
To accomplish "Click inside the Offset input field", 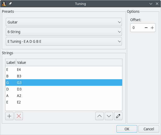I will pyautogui.click(x=137, y=28).
